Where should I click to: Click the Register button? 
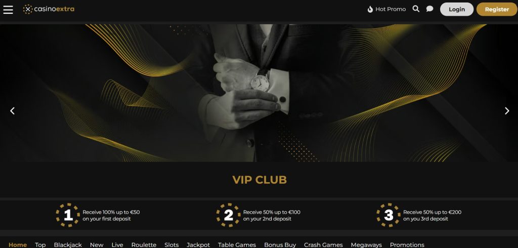coord(497,9)
